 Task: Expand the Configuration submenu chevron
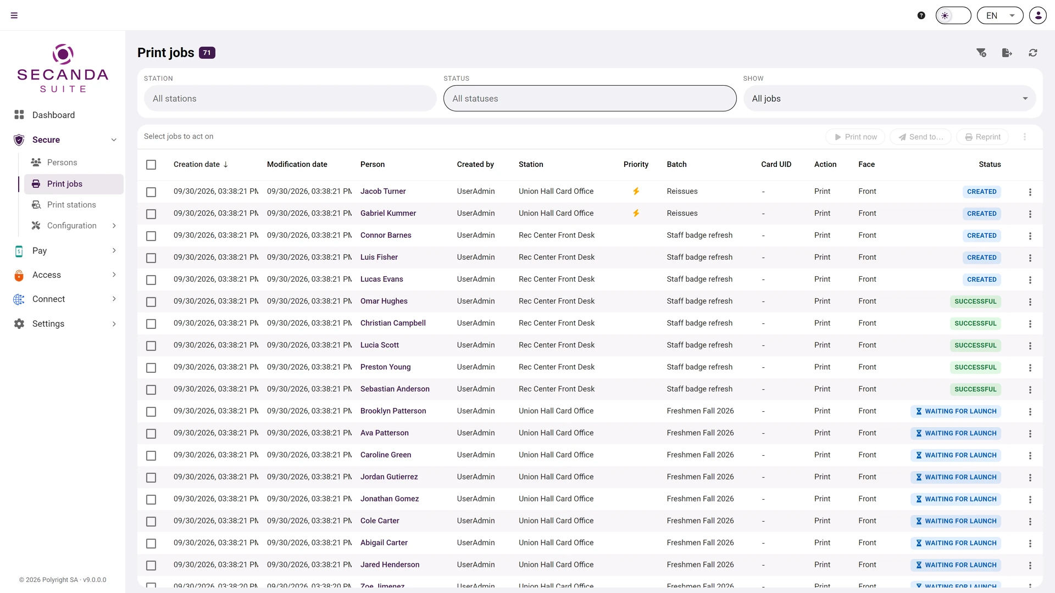pyautogui.click(x=114, y=226)
